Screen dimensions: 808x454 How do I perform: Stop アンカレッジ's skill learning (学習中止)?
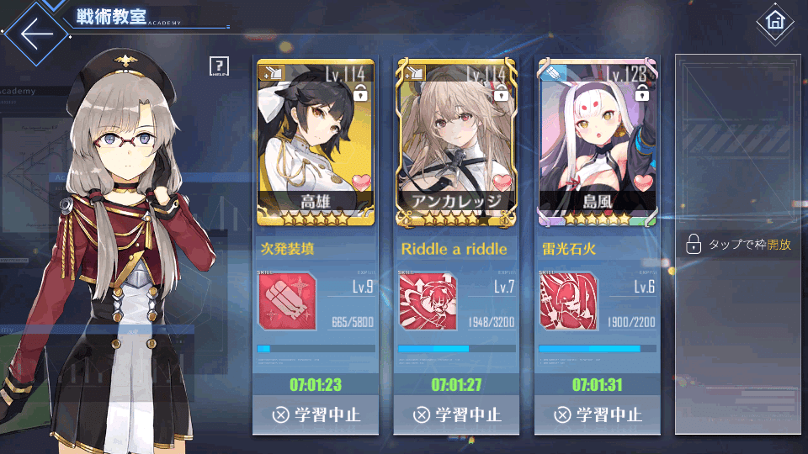(456, 414)
